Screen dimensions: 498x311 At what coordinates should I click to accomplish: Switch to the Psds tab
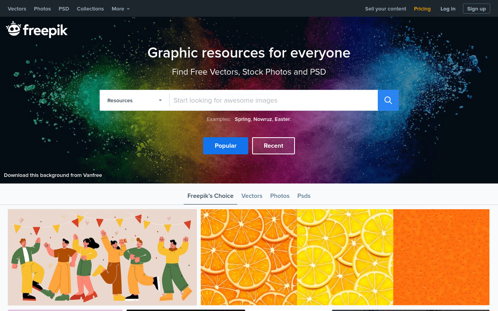point(304,196)
